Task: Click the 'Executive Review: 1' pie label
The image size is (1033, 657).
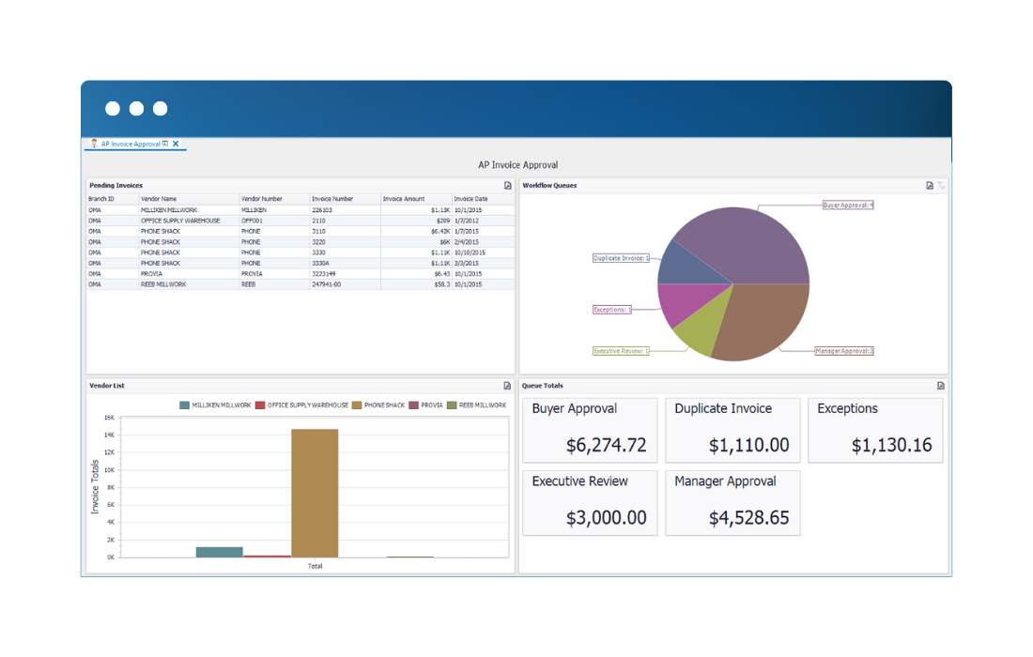Action: (621, 351)
